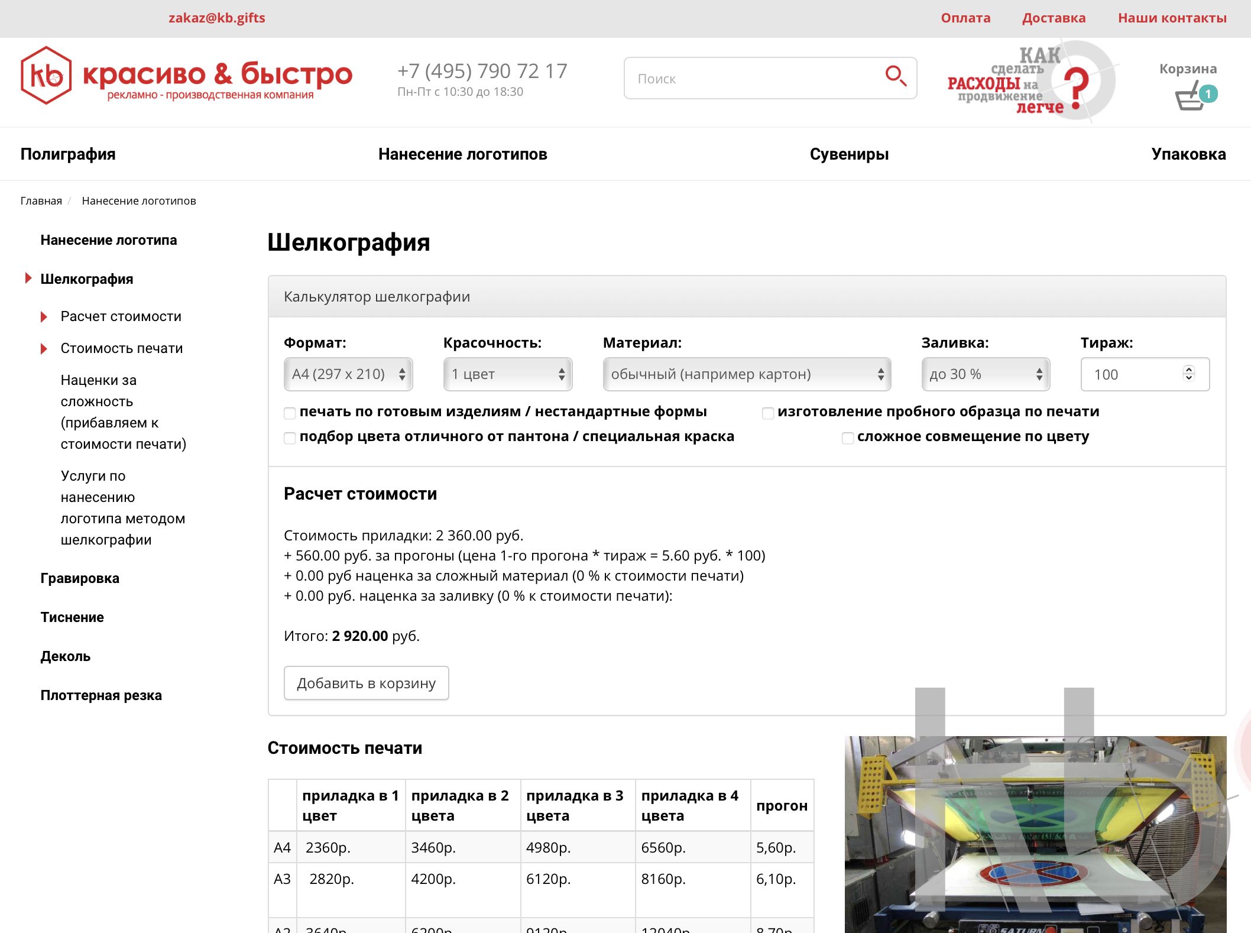Toggle complex color registration checkbox

pyautogui.click(x=847, y=438)
